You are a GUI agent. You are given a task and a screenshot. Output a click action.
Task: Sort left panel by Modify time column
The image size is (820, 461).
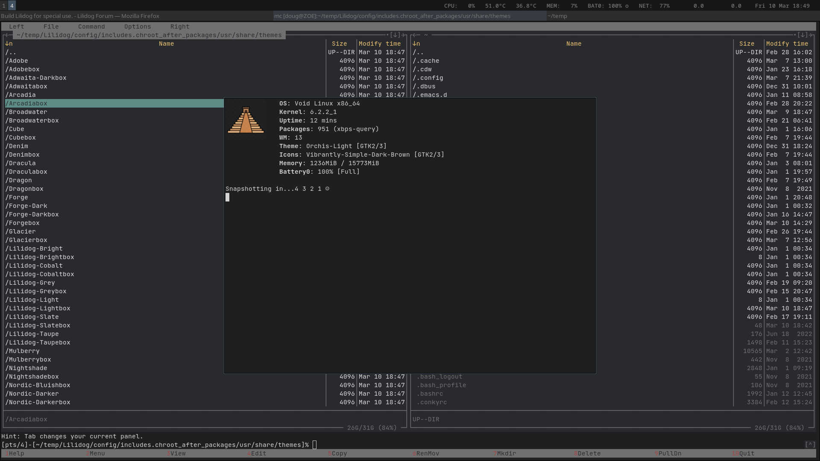pos(380,44)
